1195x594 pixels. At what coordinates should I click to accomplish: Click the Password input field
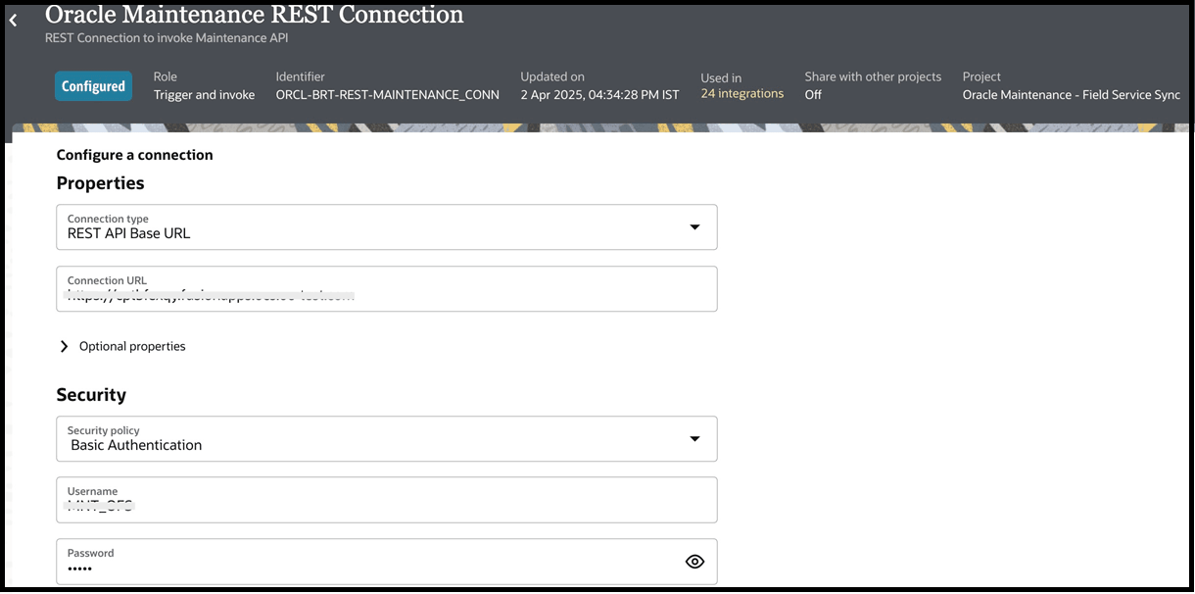[387, 562]
